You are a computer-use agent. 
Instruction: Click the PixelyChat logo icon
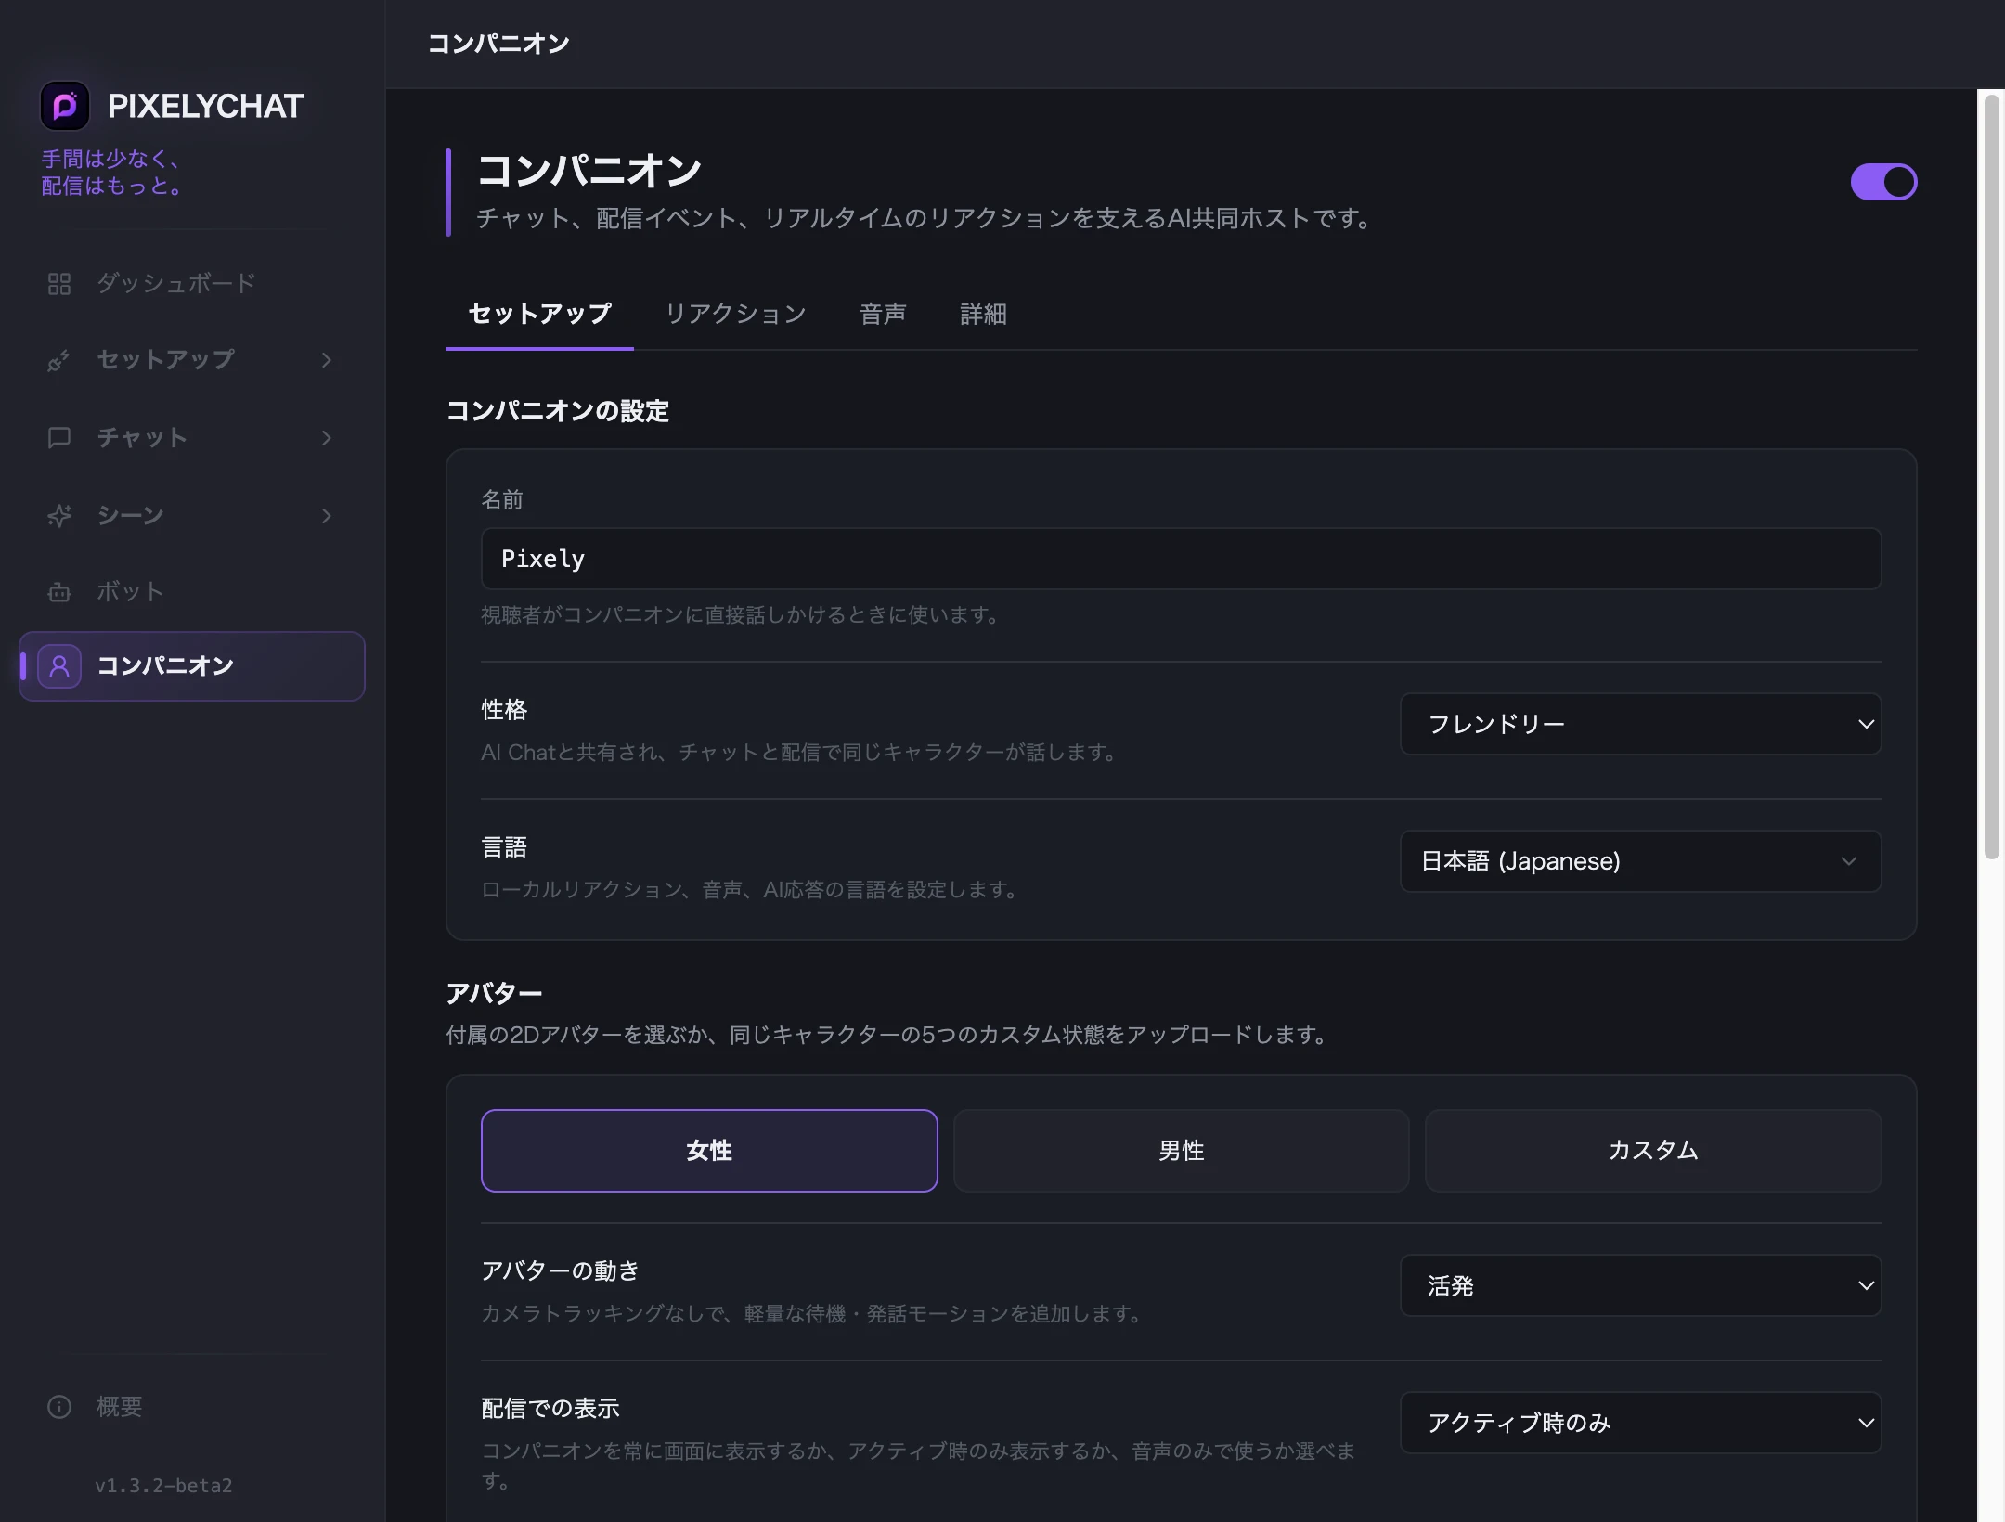[64, 106]
